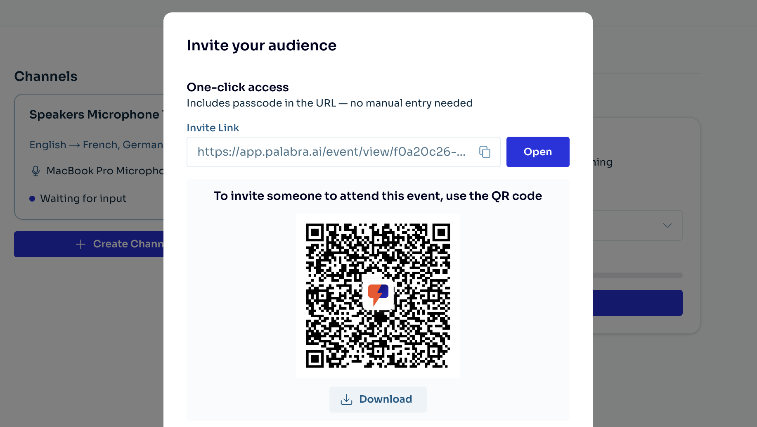The height and width of the screenshot is (427, 757).
Task: Click the Open button beside the invite link
Action: click(x=537, y=152)
